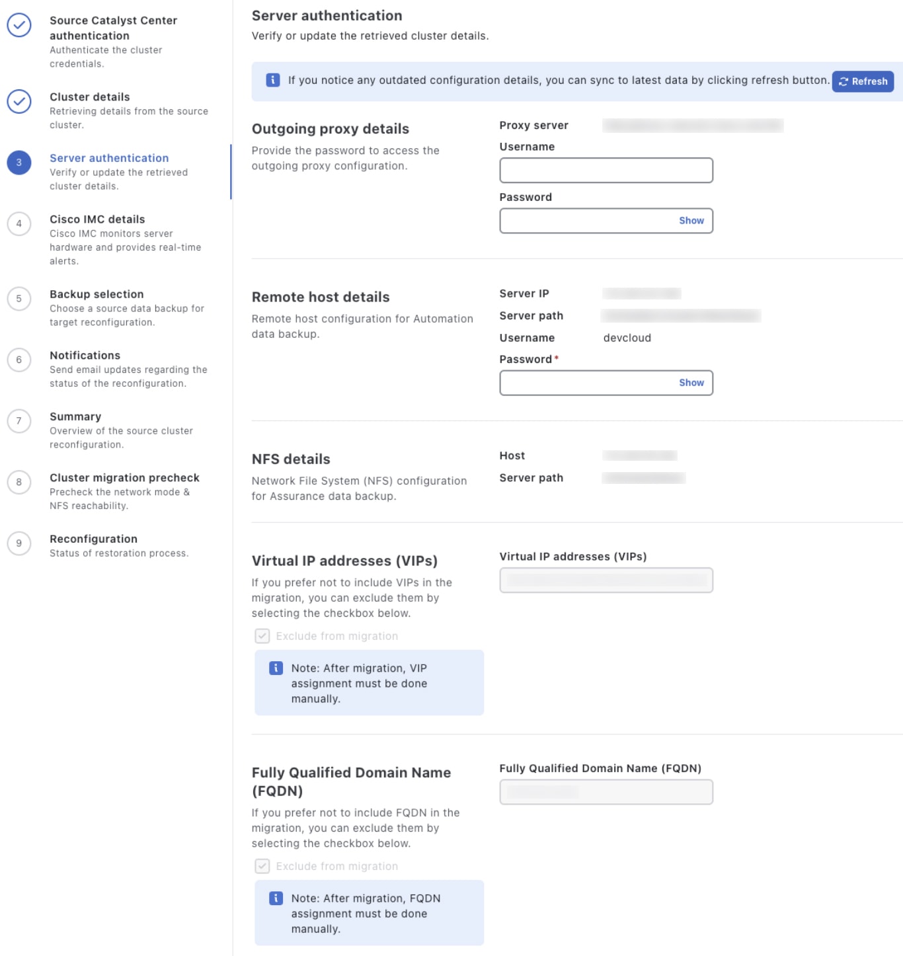Screen dimensions: 903x956
Task: Click the Virtual IP addresses input field
Action: click(x=606, y=580)
